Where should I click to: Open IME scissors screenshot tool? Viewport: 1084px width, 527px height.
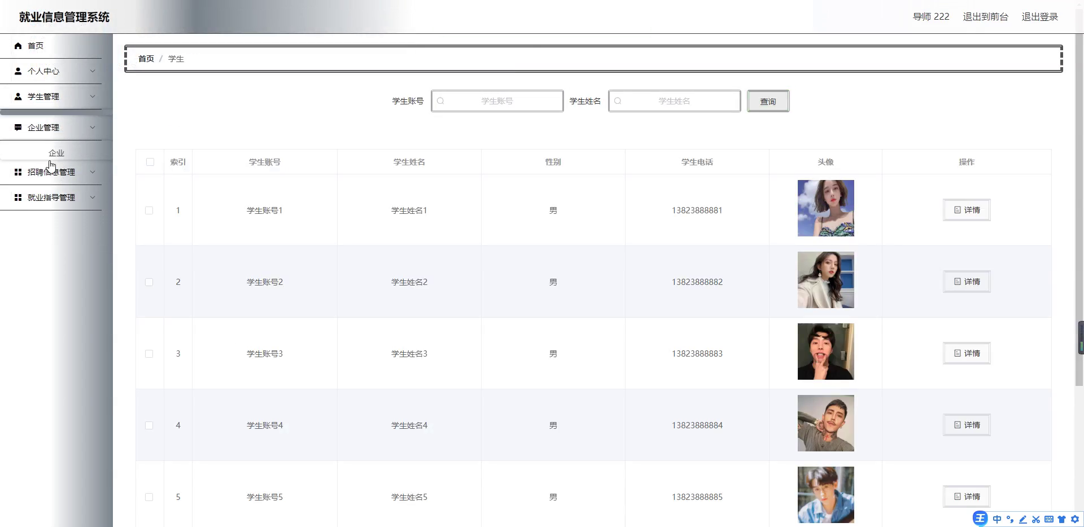(x=1036, y=519)
